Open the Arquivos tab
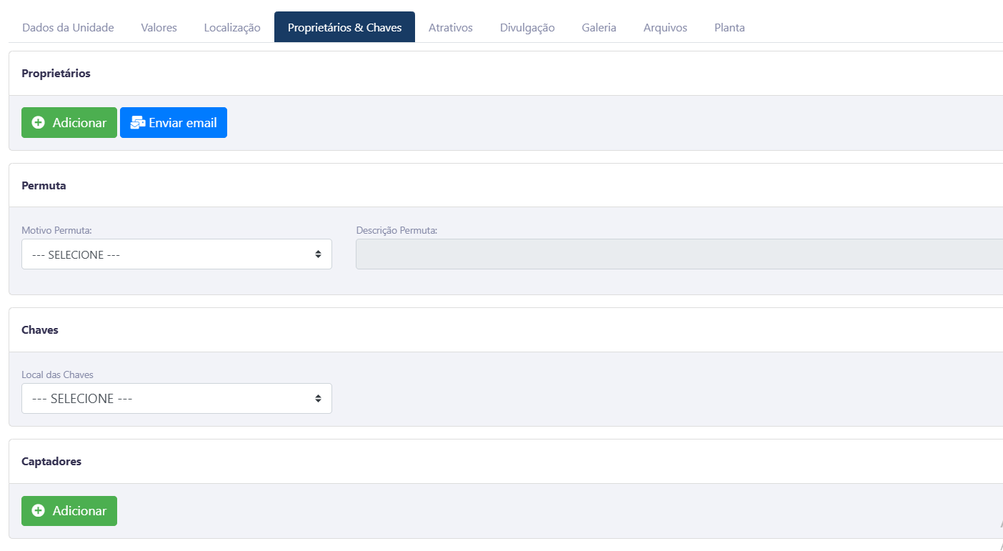The image size is (1003, 551). point(665,28)
